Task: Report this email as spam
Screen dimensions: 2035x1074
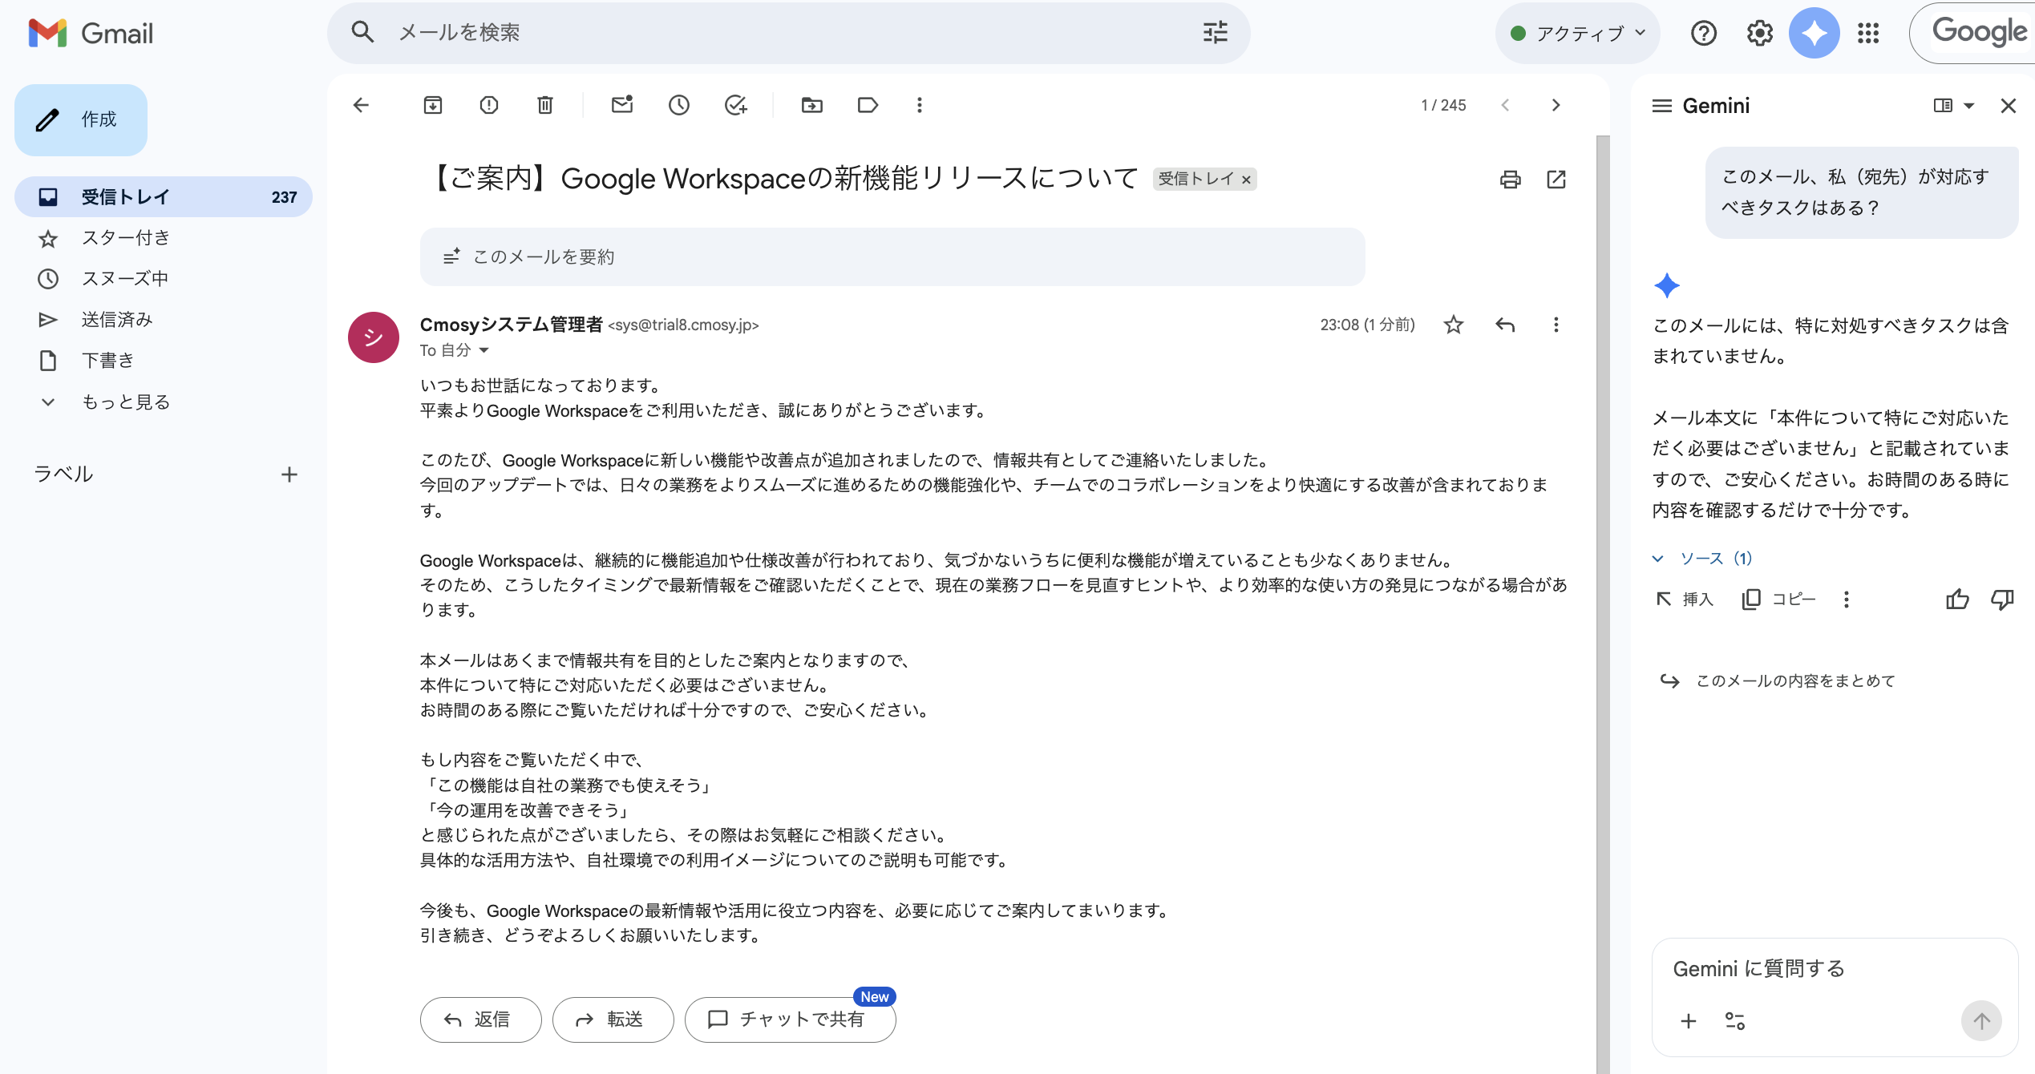Action: [x=488, y=105]
